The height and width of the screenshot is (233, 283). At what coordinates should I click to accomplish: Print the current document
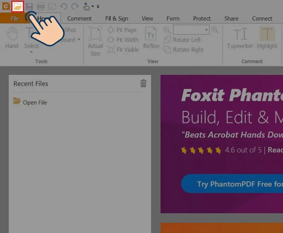[x=41, y=6]
